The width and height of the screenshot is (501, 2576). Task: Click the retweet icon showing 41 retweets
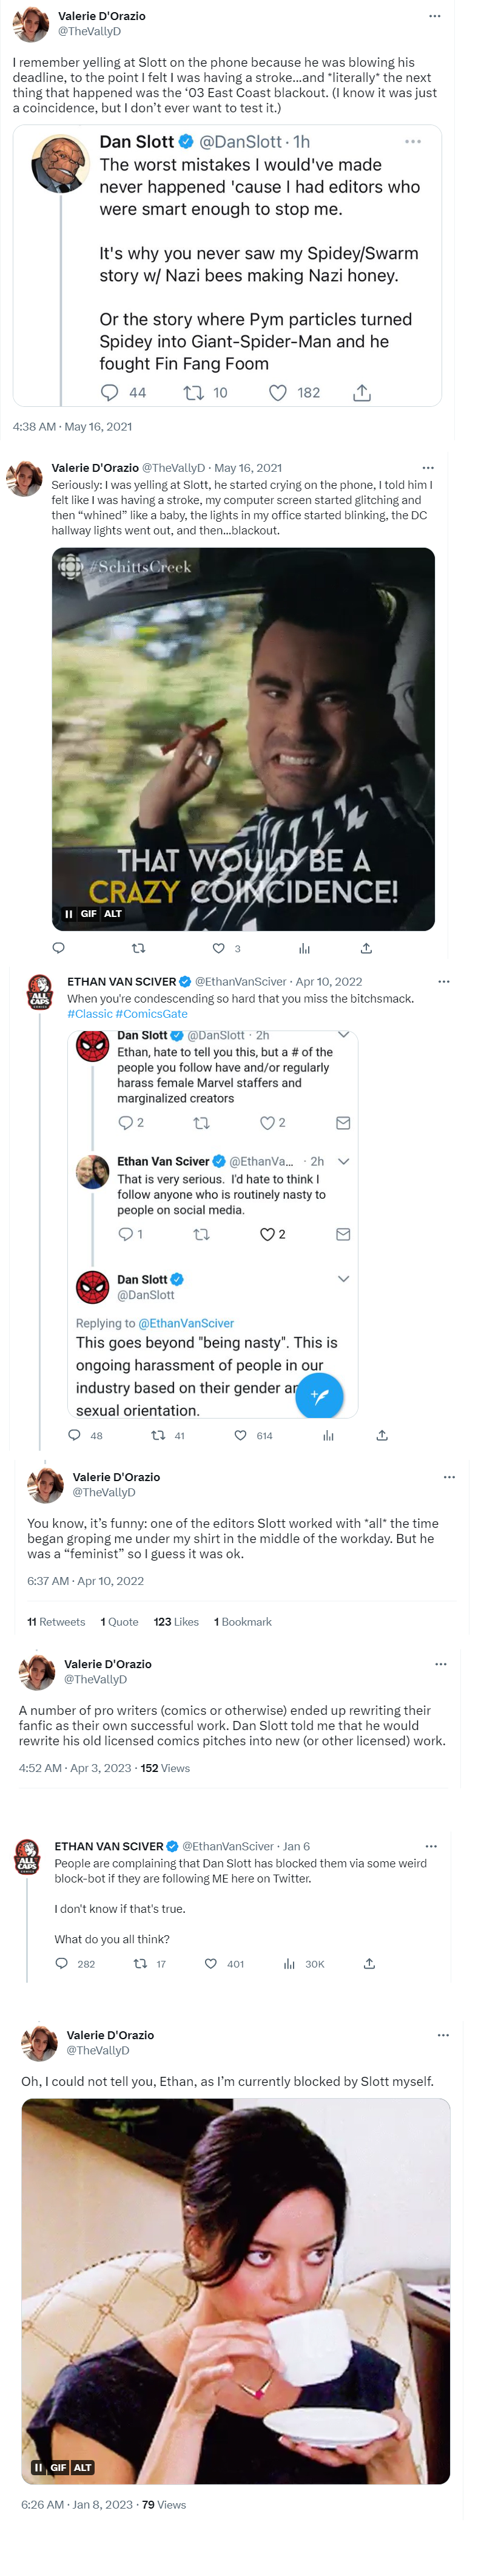coord(158,1435)
